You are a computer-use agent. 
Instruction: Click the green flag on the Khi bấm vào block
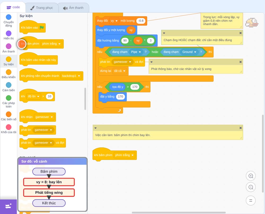pos(42,27)
